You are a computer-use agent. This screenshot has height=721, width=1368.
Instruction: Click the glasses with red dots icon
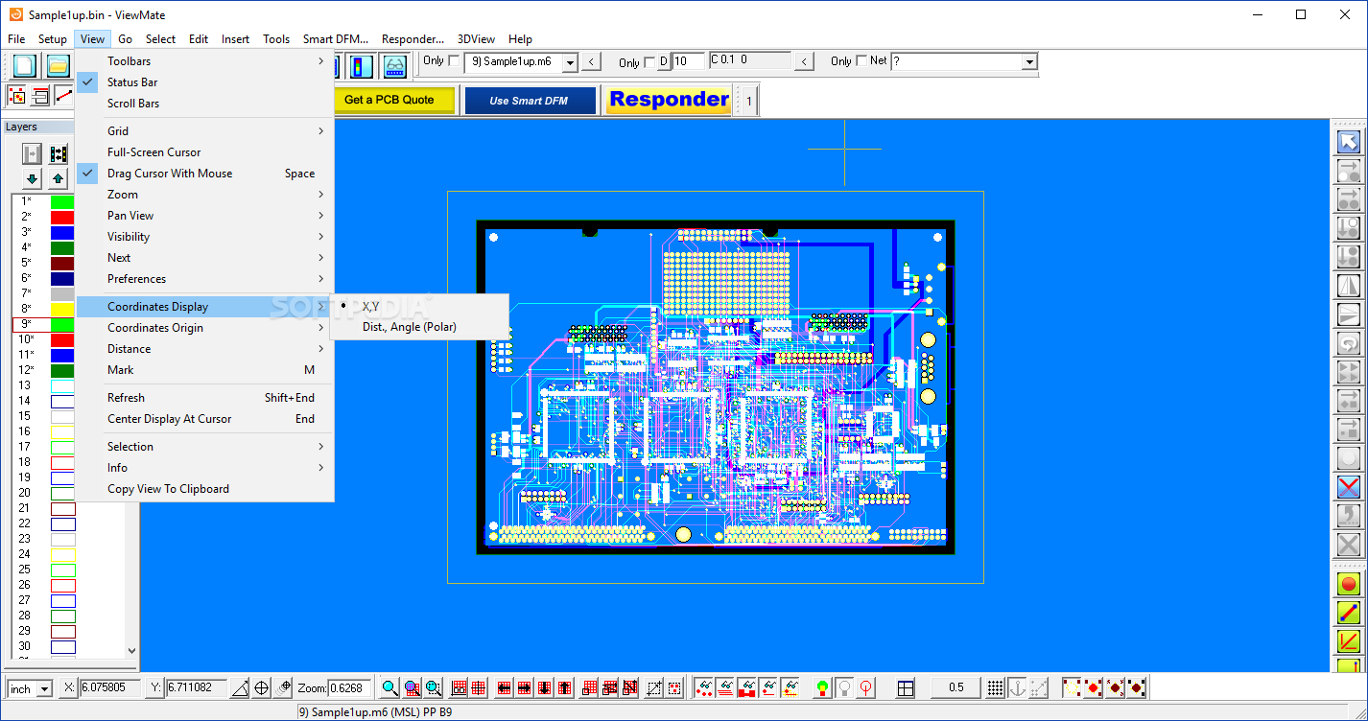704,687
